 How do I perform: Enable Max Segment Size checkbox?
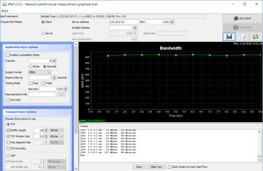pos(8,143)
